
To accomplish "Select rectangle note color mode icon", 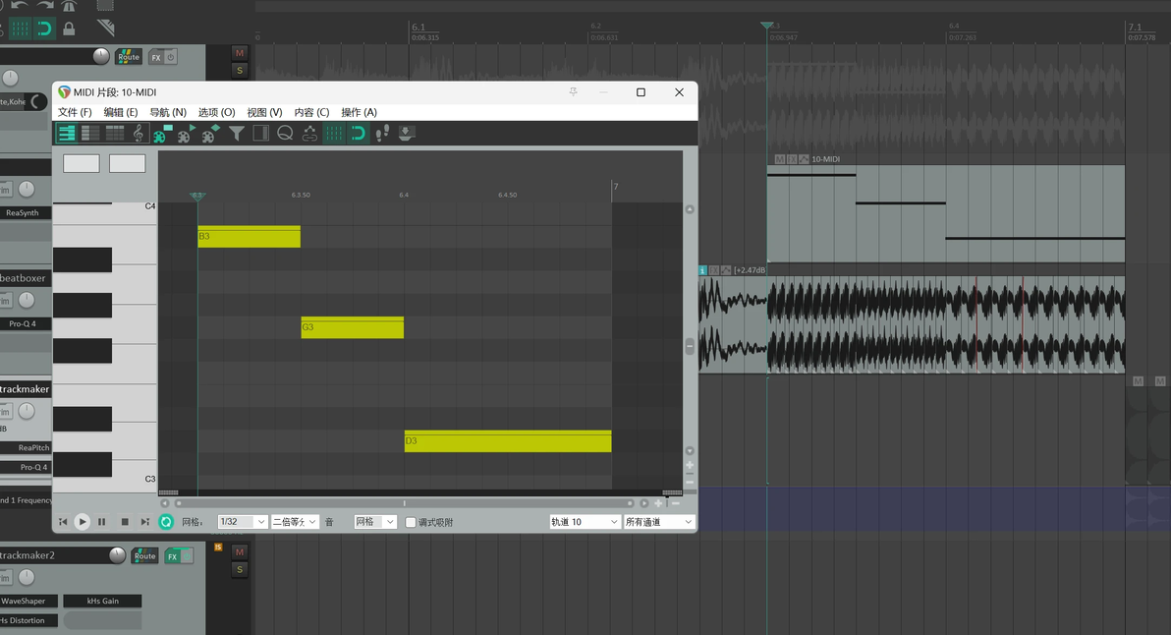I will pos(162,133).
